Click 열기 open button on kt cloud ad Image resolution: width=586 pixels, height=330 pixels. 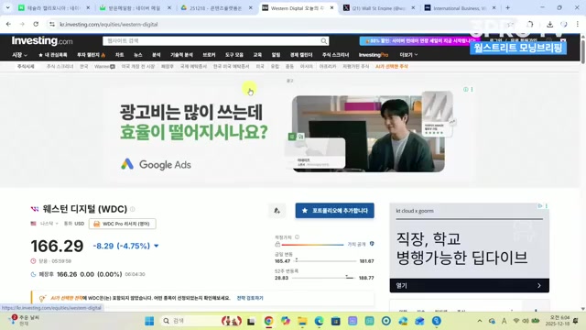tap(469, 285)
